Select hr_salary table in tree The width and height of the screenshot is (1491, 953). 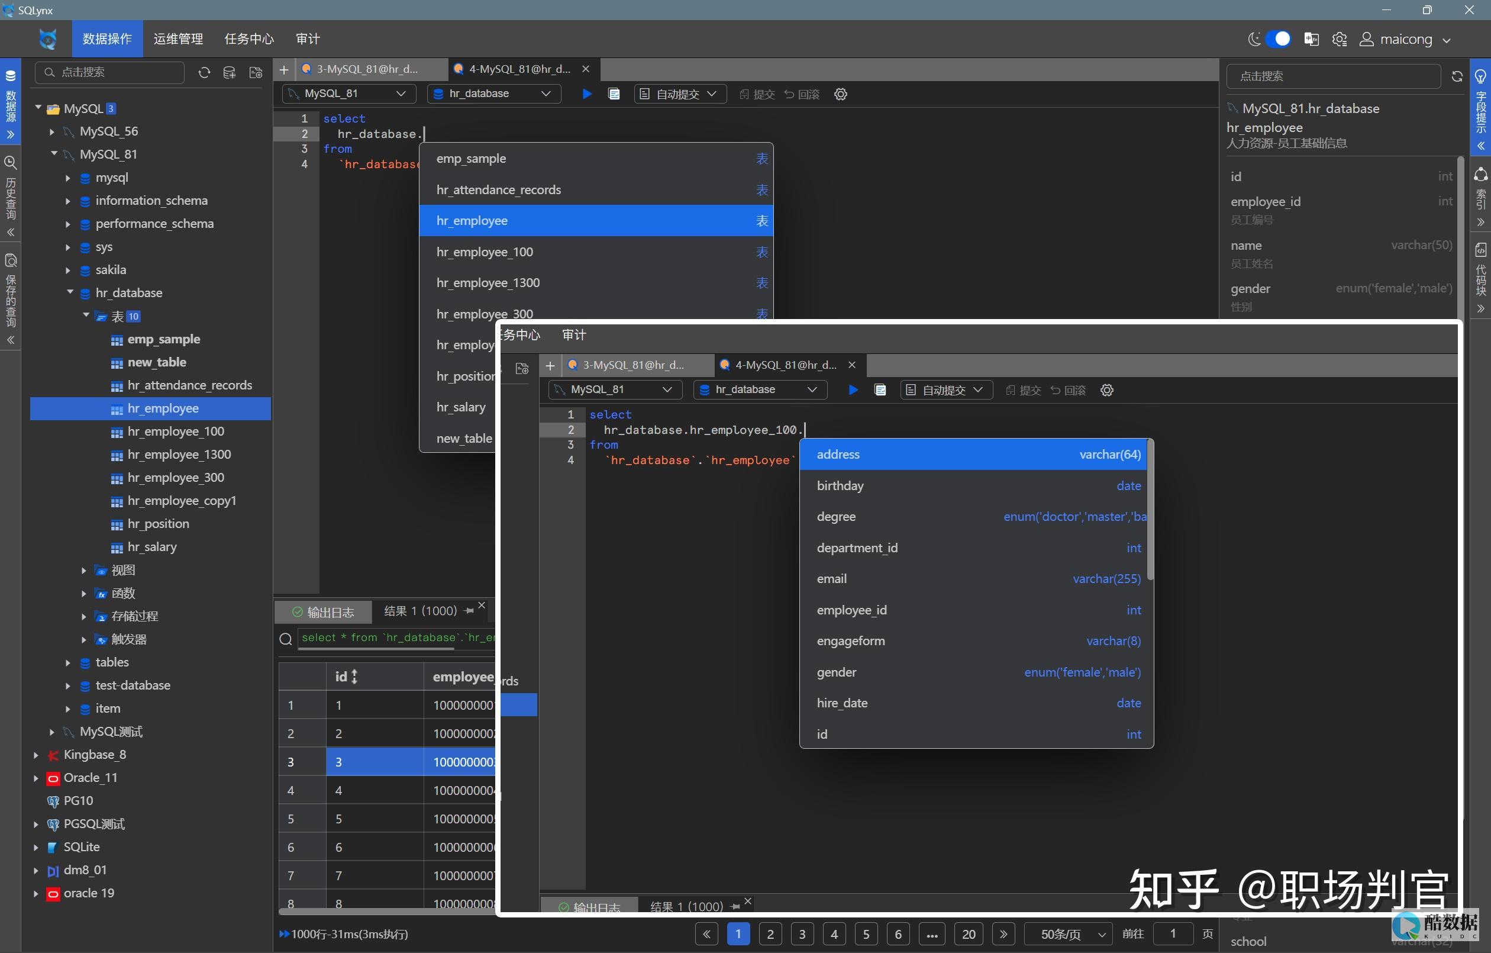151,546
